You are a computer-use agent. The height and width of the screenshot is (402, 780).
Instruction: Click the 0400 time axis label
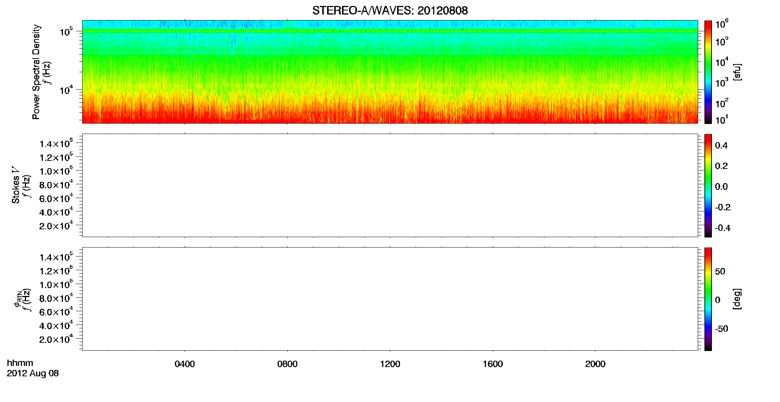pyautogui.click(x=185, y=364)
